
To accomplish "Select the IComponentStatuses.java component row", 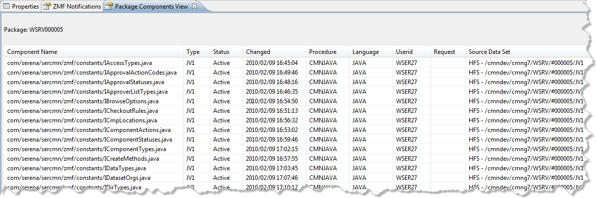I will tap(294, 139).
